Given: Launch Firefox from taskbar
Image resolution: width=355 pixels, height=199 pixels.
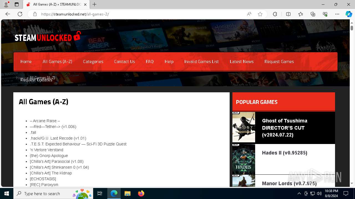Looking at the screenshot, I should (x=141, y=193).
